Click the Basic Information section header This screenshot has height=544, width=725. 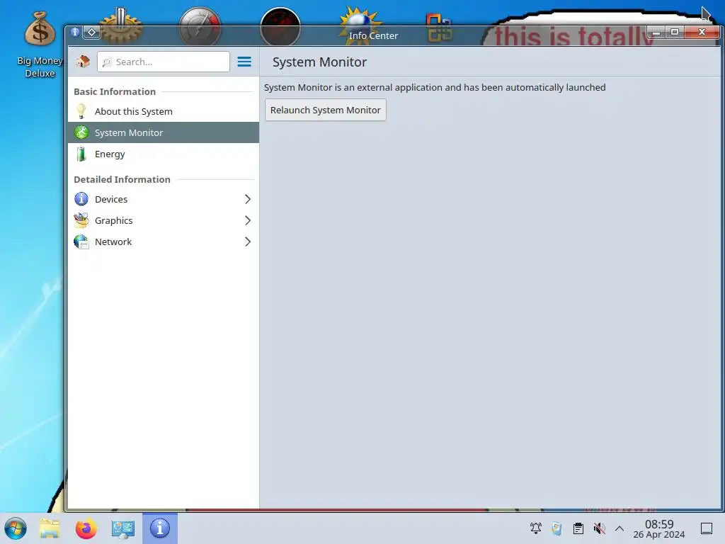click(x=115, y=91)
